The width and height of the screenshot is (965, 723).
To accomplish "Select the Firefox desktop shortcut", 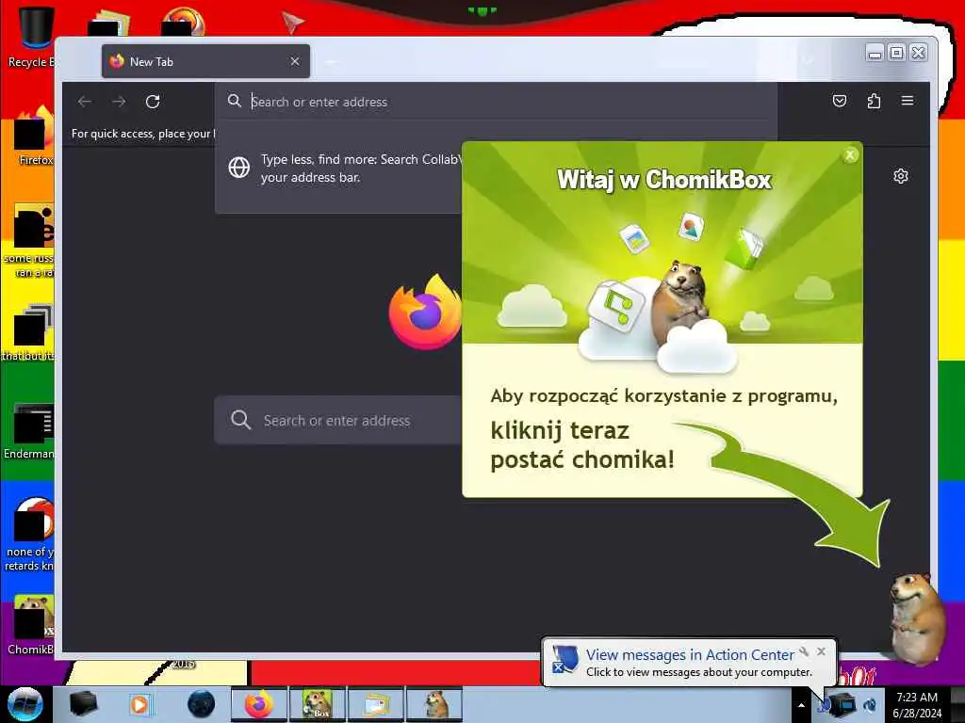I will (x=35, y=136).
